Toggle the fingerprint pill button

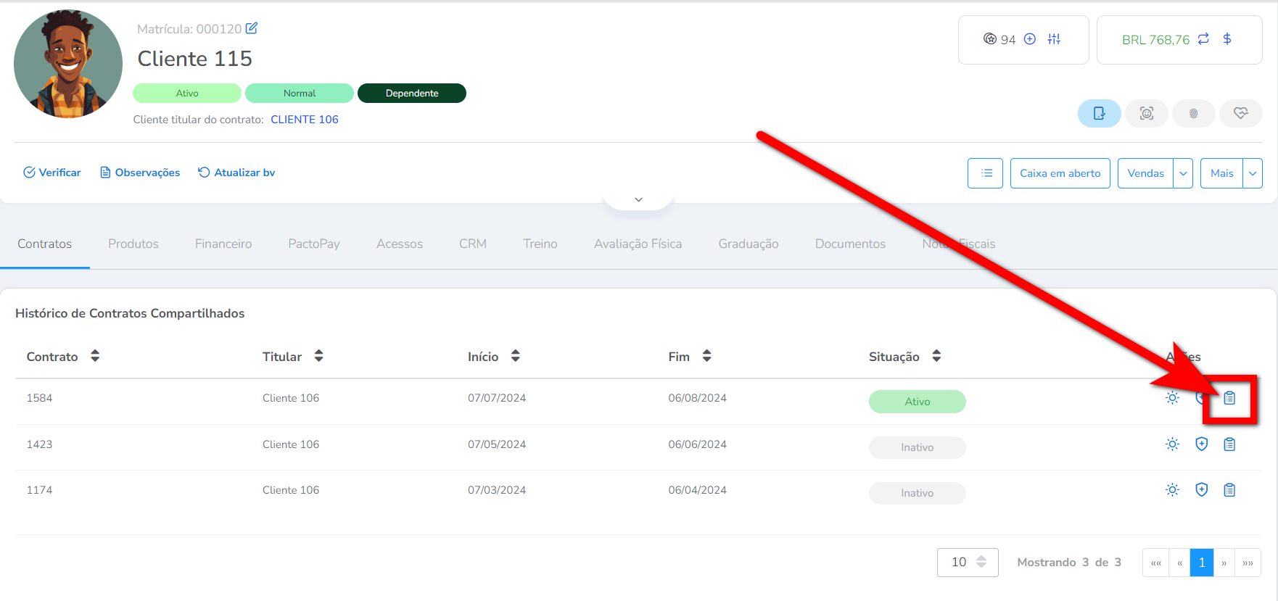[1193, 114]
